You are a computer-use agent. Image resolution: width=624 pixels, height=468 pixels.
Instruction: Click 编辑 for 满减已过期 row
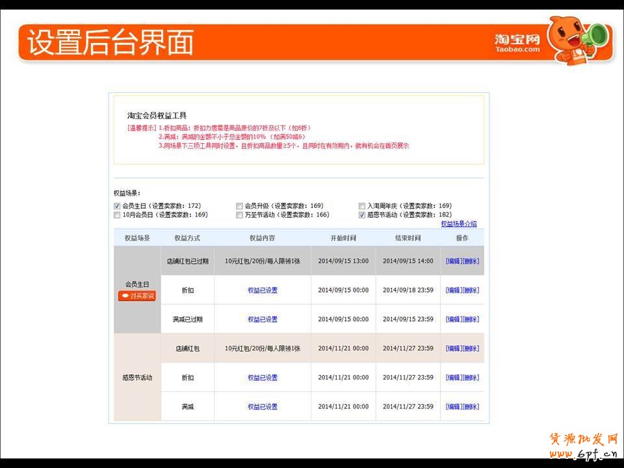click(x=454, y=319)
